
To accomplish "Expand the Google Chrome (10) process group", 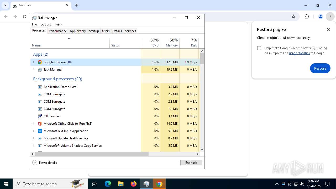I will [x=33, y=62].
